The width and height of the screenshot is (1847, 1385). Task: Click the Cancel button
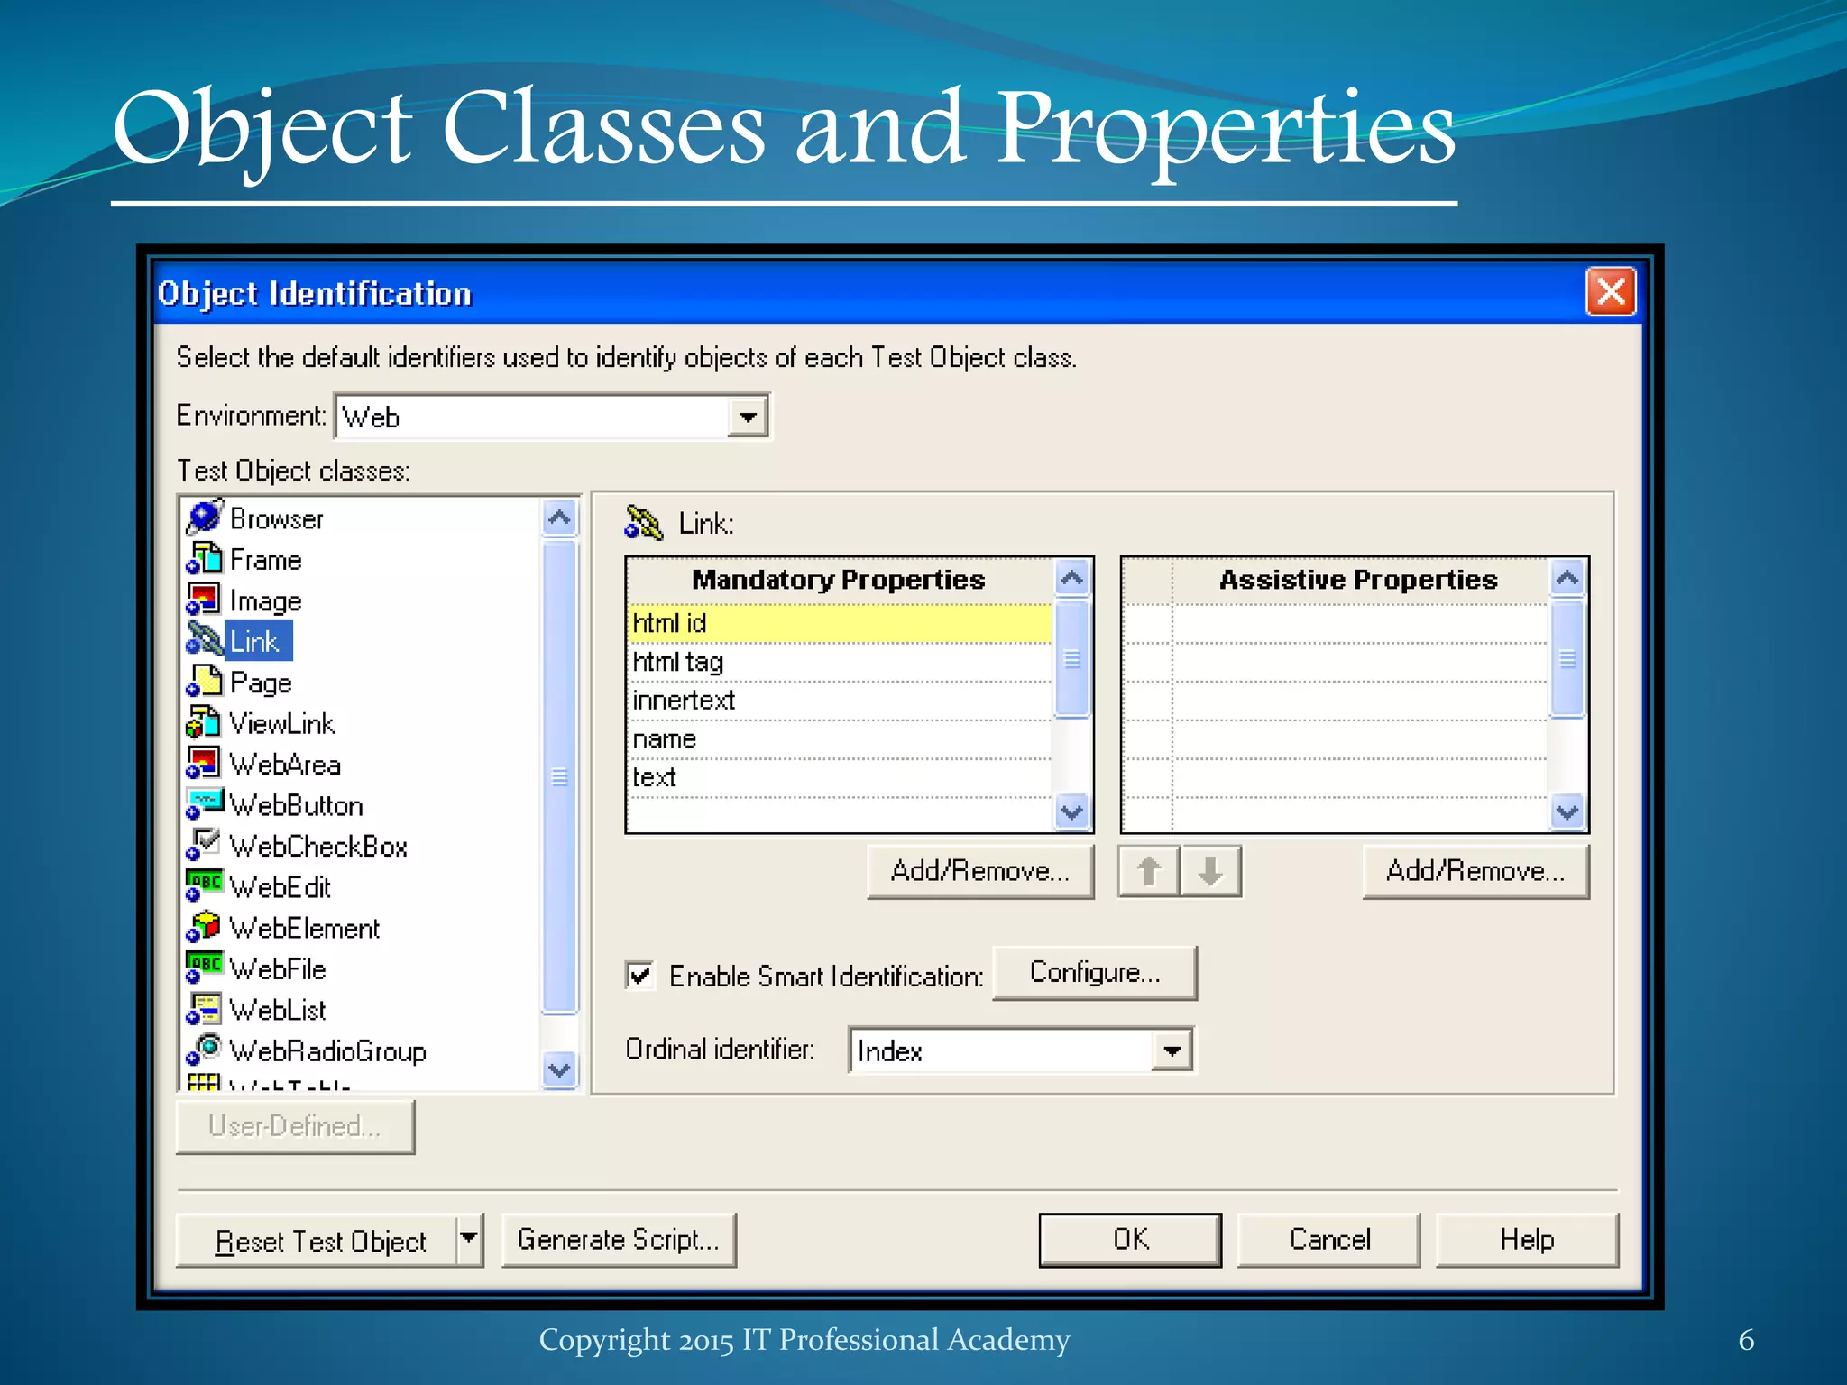point(1329,1240)
